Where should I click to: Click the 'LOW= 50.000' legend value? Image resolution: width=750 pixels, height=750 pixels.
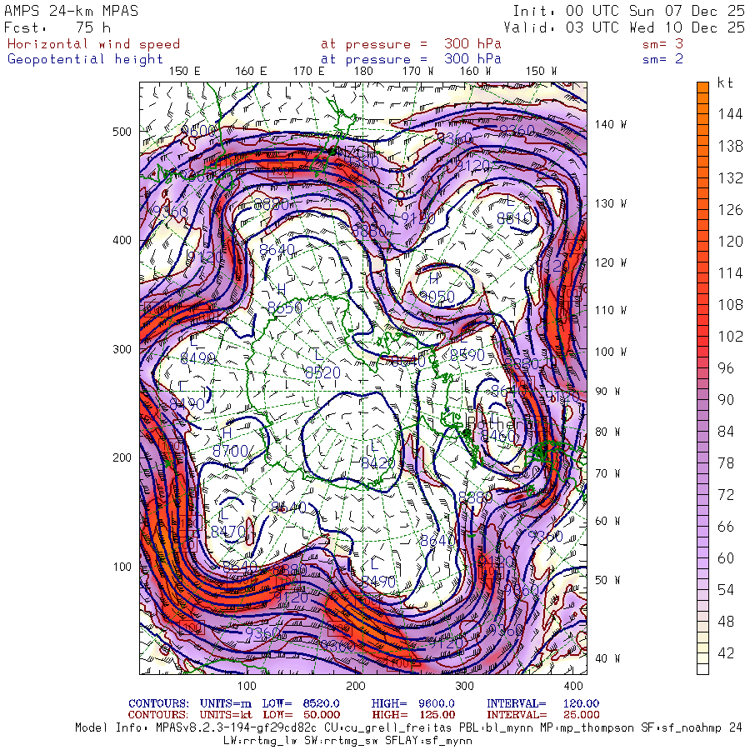(x=302, y=715)
